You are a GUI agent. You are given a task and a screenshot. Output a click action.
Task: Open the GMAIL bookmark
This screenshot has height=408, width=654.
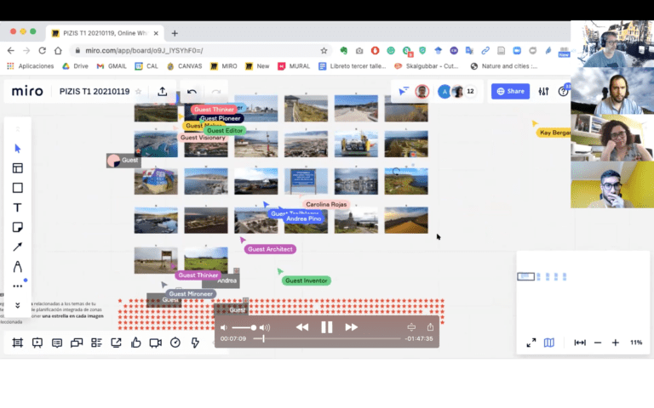(112, 66)
